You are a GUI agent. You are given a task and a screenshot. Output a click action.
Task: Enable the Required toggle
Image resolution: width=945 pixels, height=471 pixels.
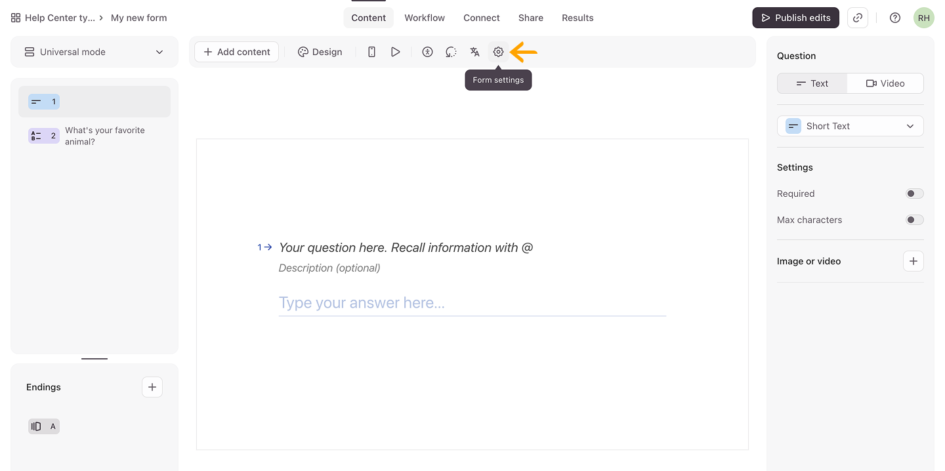(914, 194)
